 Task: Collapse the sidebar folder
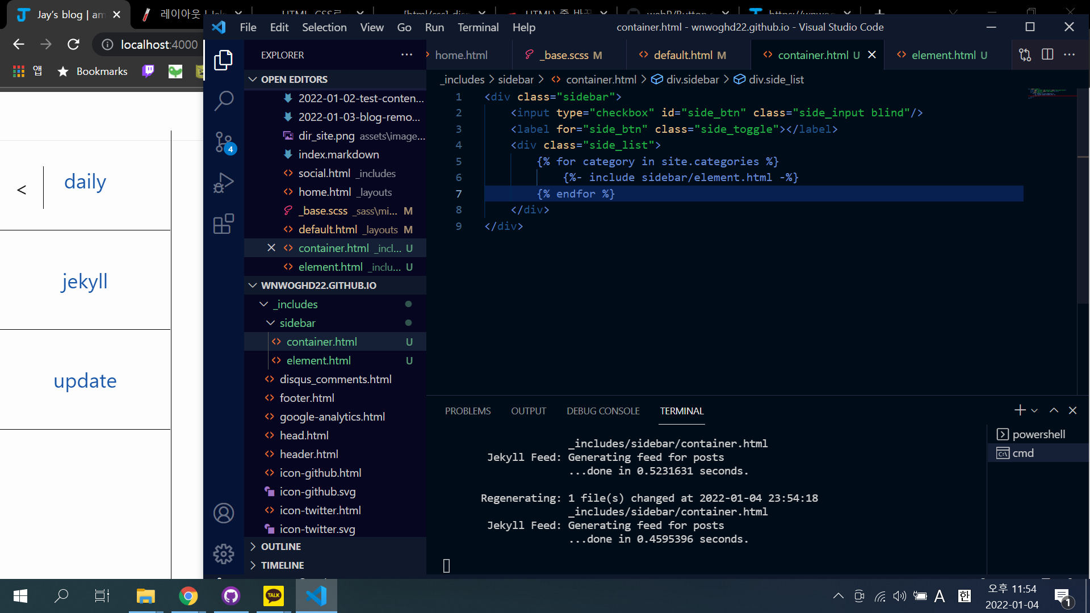335,323
